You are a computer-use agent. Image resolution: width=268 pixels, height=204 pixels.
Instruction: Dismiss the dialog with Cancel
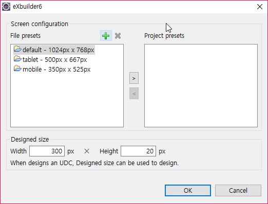pos(238,190)
